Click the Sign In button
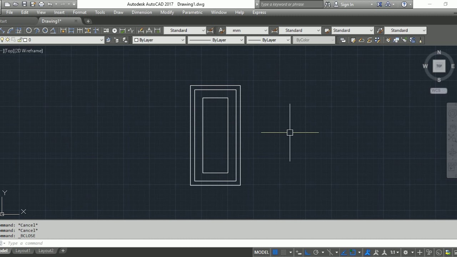 (344, 4)
